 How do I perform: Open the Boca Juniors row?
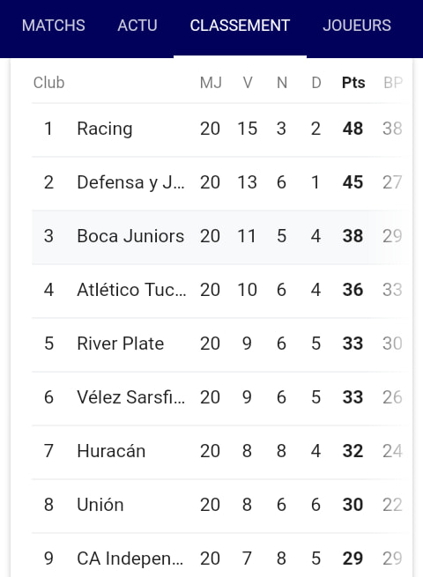click(x=221, y=237)
